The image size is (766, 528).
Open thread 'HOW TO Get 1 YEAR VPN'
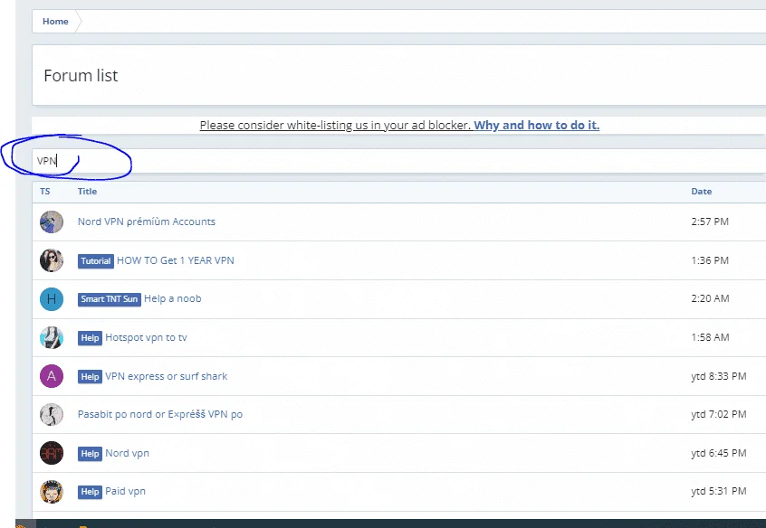click(176, 260)
